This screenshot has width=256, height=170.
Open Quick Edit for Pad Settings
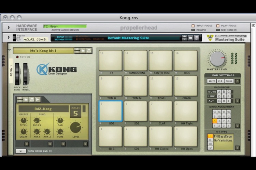click(237, 81)
